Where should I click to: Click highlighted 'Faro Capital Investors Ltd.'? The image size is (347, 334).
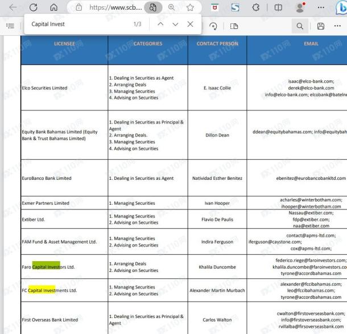(48, 267)
